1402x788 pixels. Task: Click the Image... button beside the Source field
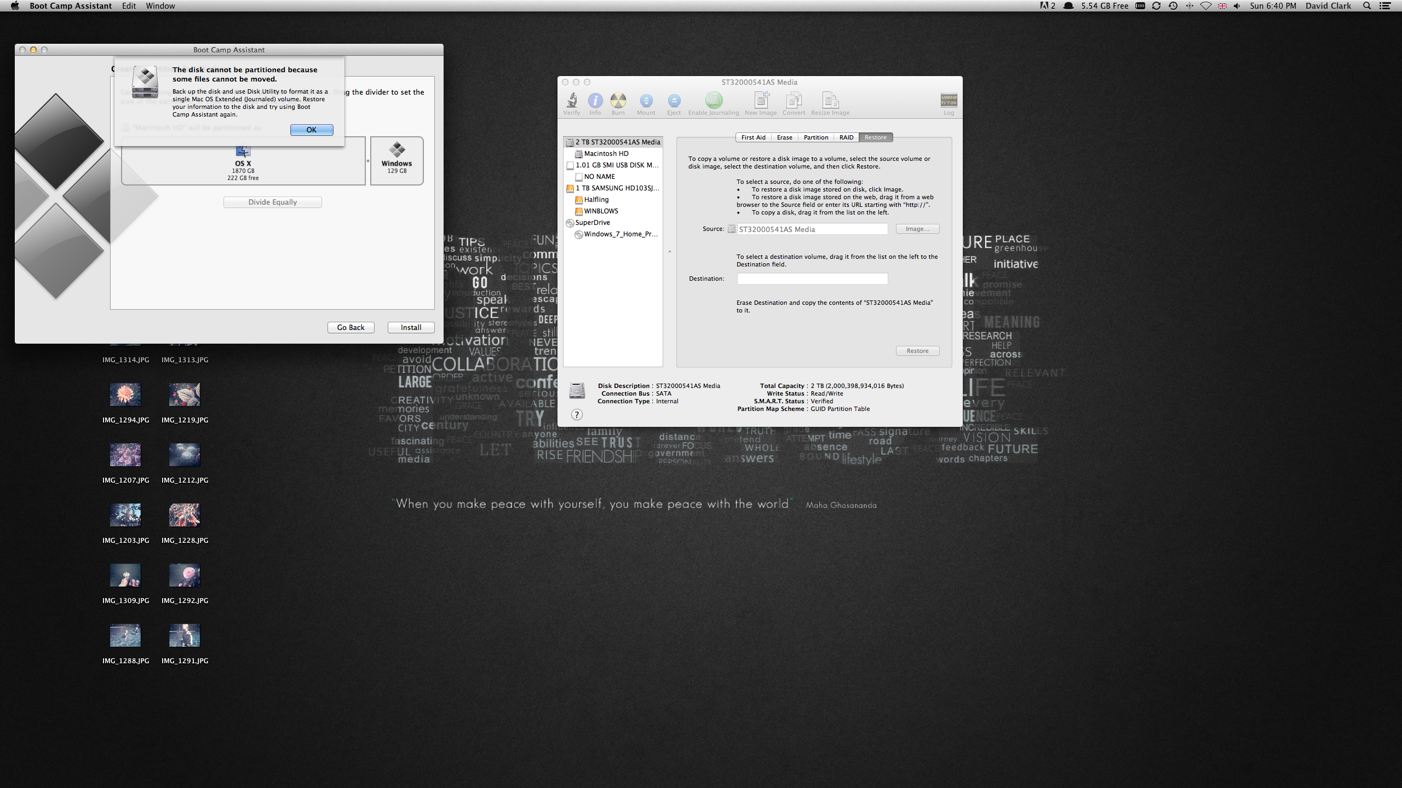point(917,229)
